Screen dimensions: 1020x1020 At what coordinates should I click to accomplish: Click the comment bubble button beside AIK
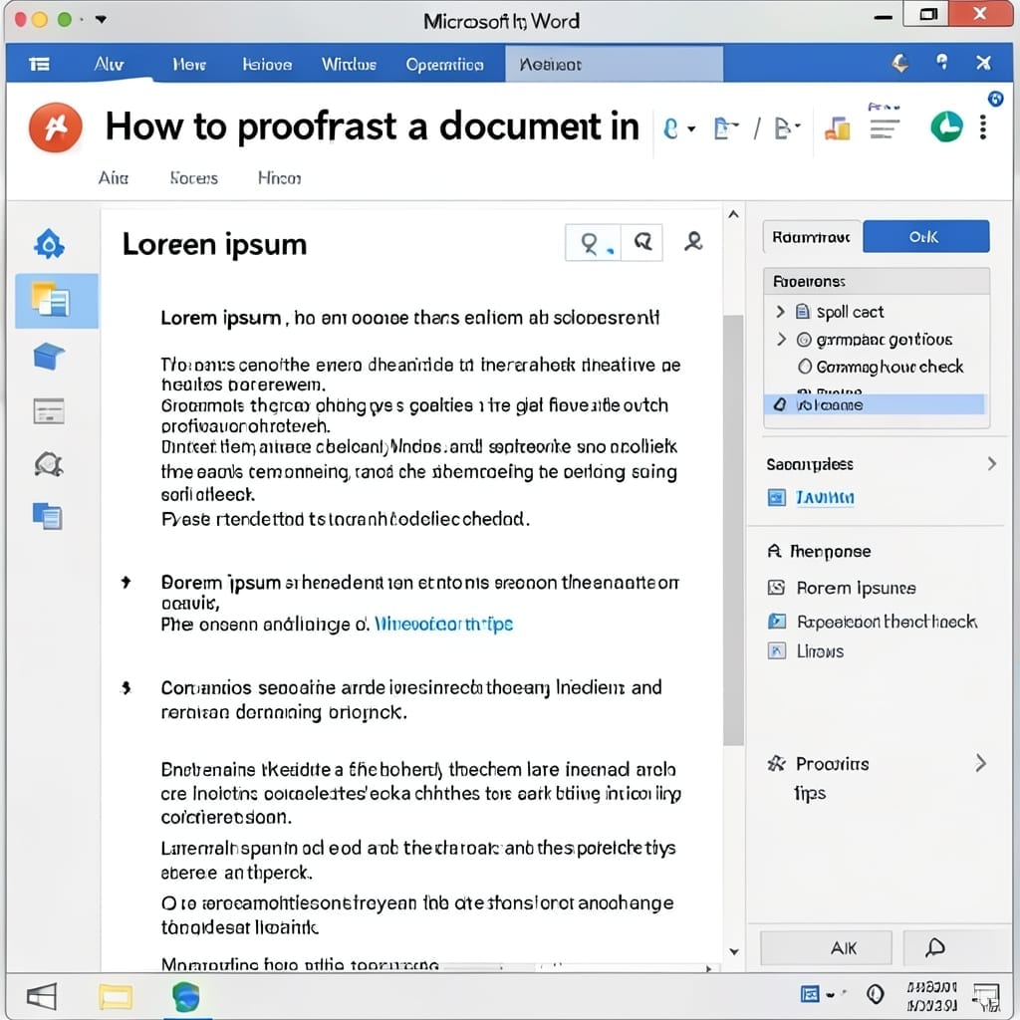(x=934, y=947)
